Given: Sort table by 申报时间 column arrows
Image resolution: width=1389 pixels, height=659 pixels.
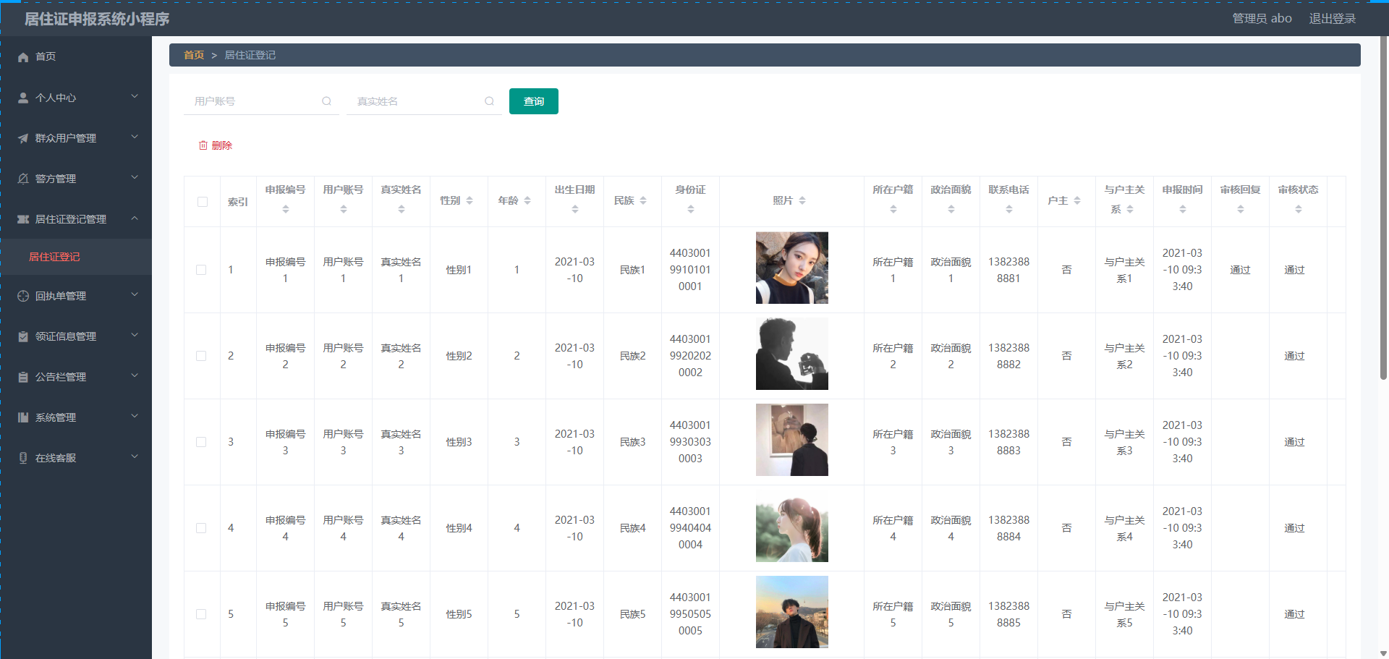Looking at the screenshot, I should click(1183, 209).
